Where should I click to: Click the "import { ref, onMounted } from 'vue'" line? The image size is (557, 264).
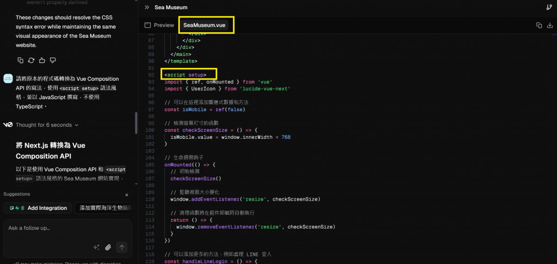219,82
